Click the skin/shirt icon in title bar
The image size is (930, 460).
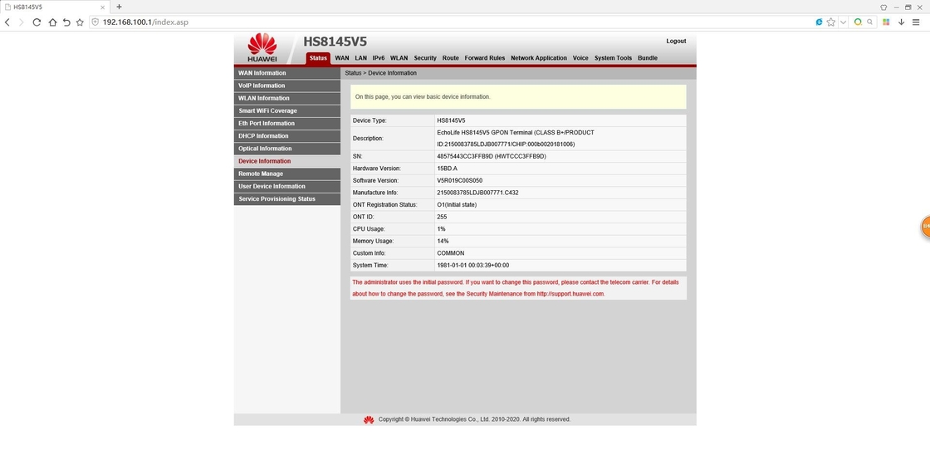[883, 7]
